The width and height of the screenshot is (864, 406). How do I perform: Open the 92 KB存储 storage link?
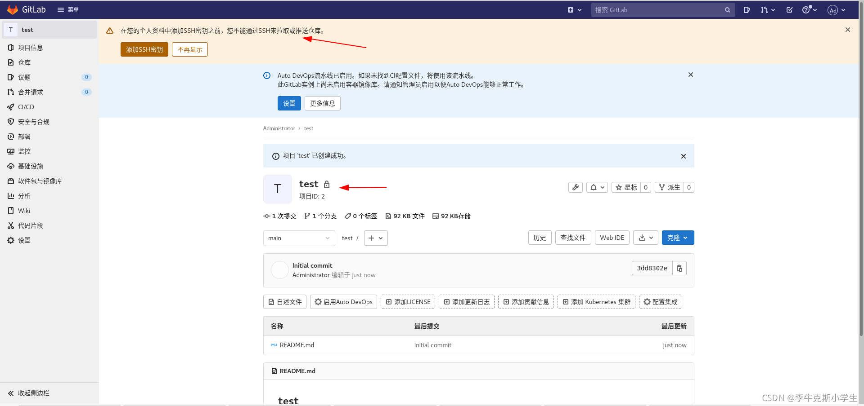click(451, 216)
